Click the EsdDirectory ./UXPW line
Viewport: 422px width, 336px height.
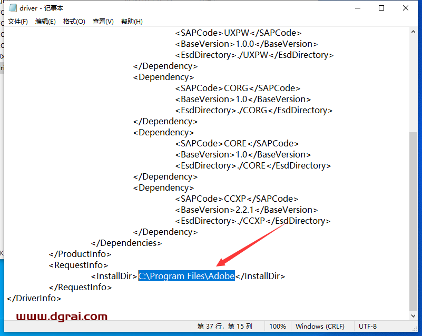254,55
